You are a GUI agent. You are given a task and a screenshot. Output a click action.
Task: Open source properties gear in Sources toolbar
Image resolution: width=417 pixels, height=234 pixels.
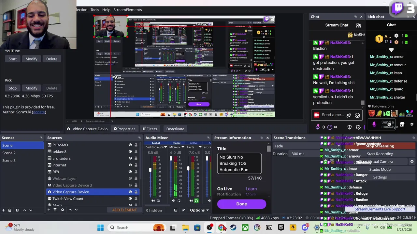63,210
